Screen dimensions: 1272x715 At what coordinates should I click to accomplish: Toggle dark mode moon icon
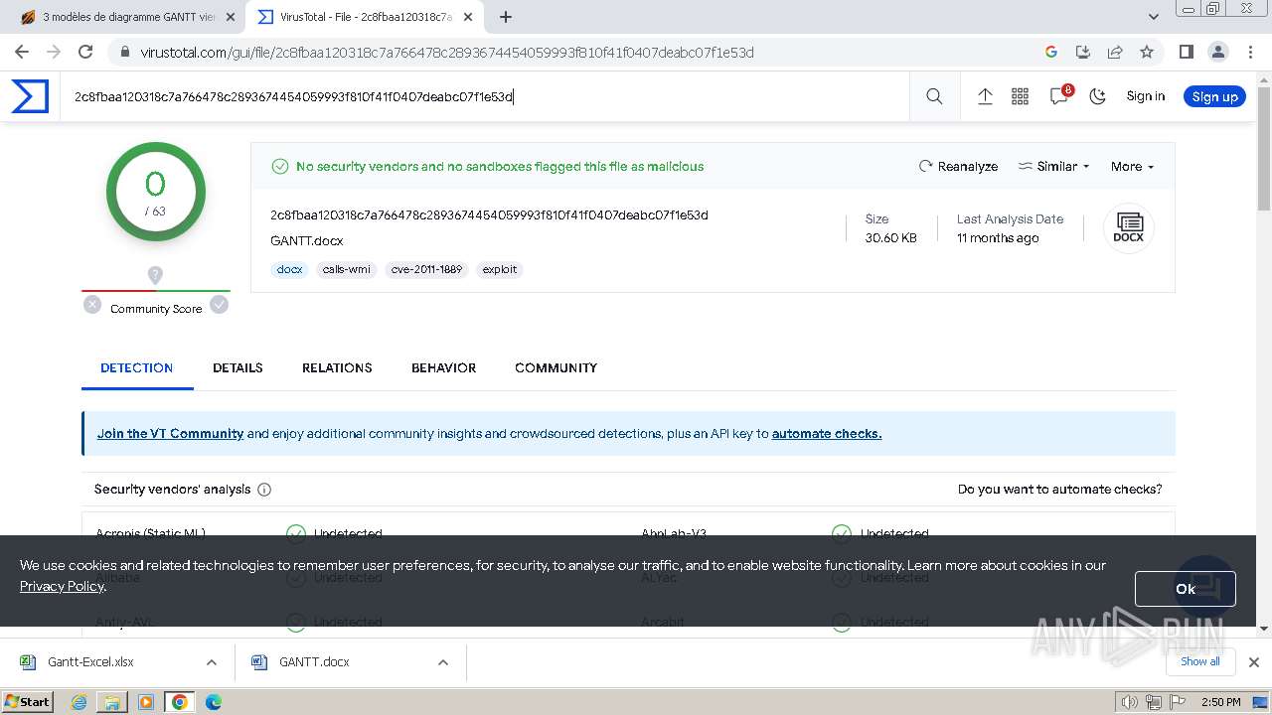click(1097, 96)
